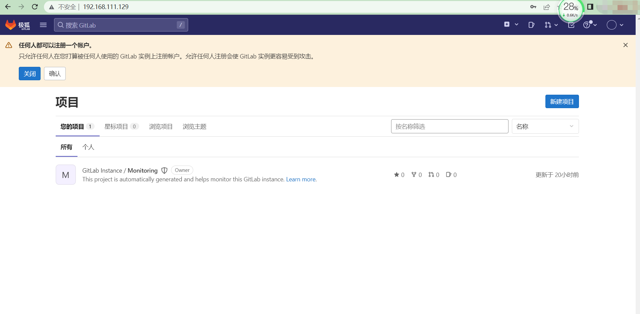Expand the user profile dropdown chevron
This screenshot has height=314, width=640.
622,25
